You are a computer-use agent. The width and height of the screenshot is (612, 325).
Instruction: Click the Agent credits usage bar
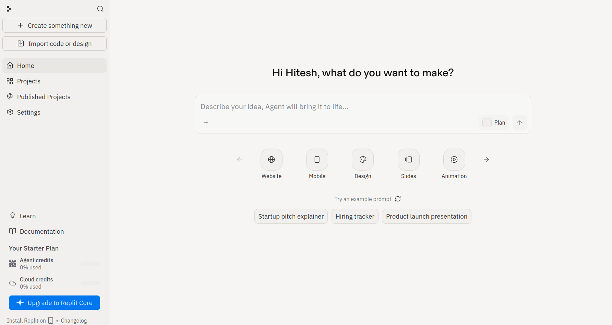(91, 264)
